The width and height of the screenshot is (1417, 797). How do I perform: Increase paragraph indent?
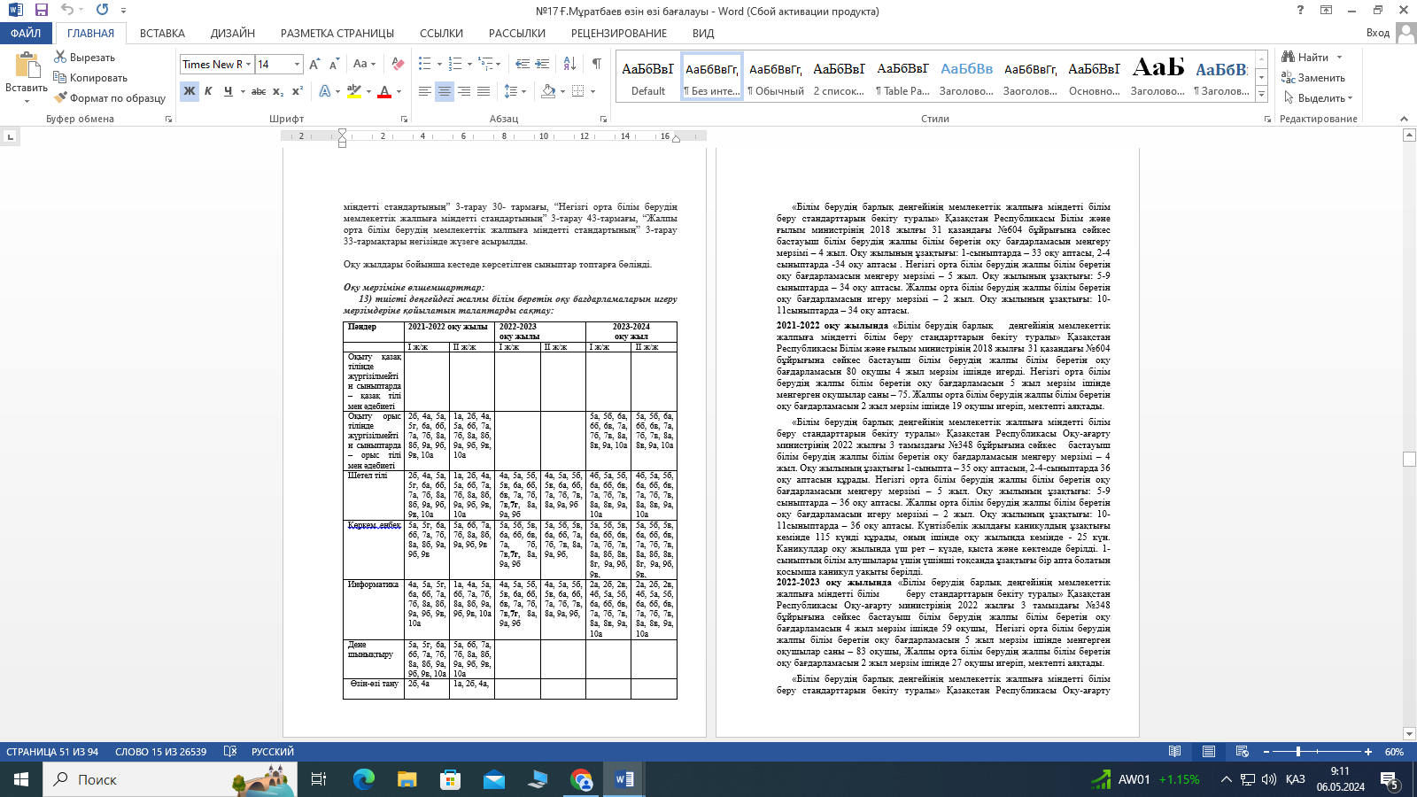pos(543,64)
